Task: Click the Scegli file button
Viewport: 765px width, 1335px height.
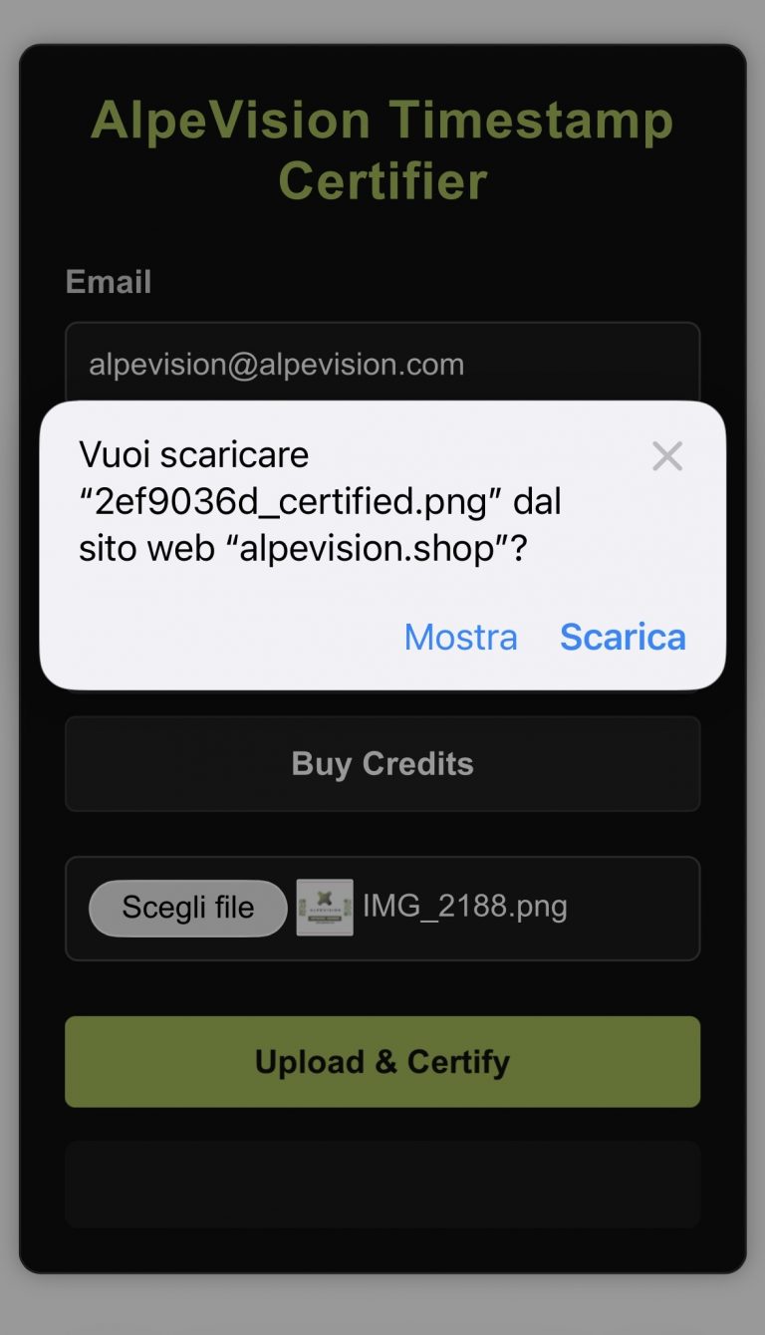Action: 188,908
